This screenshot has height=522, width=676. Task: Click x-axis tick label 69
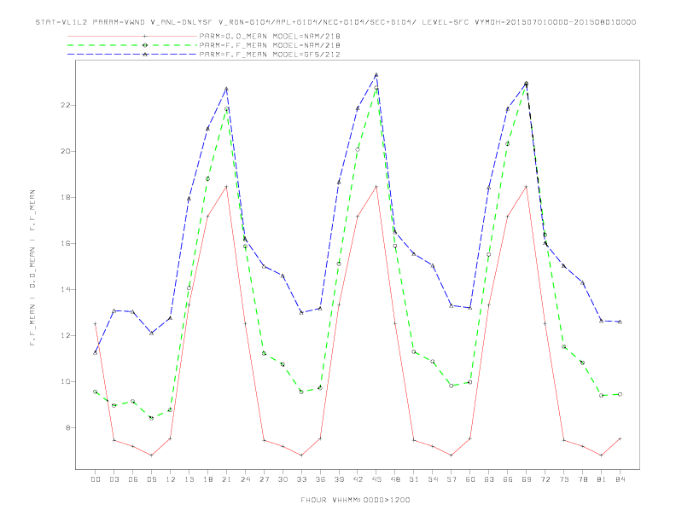(x=527, y=479)
